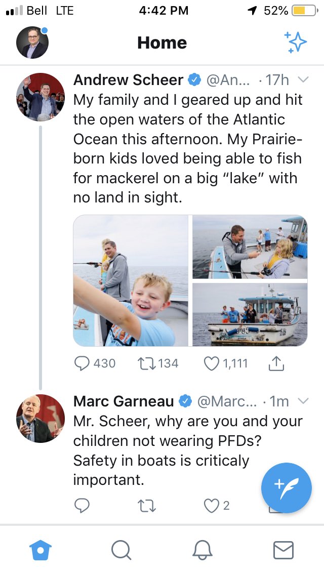The image size is (324, 575).
Task: Go to the Home tab in bottom bar
Action: 40,550
